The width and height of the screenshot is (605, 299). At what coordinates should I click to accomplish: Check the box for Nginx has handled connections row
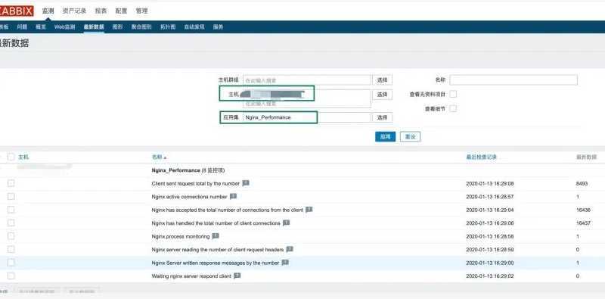[x=11, y=223]
